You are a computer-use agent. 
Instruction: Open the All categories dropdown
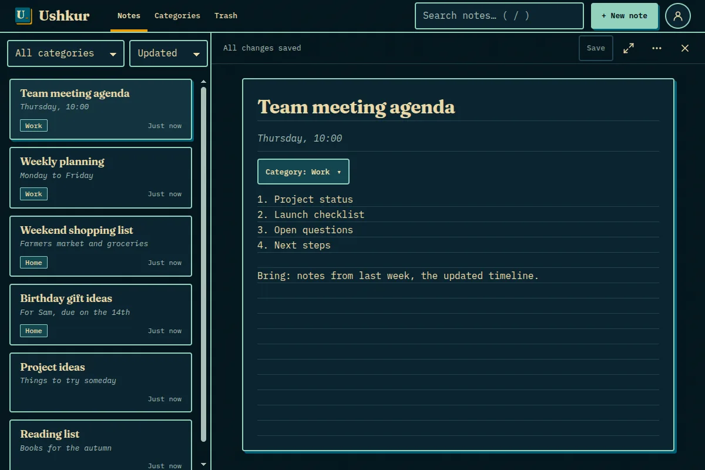pos(66,53)
